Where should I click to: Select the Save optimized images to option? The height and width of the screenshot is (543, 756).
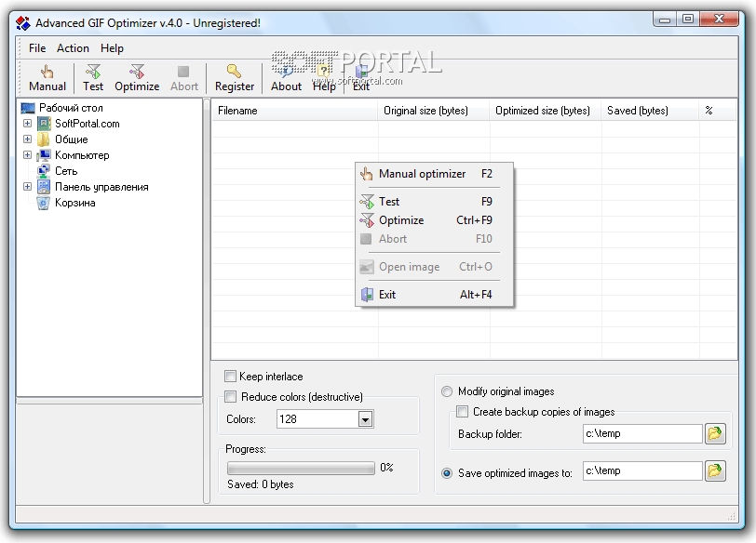pyautogui.click(x=447, y=473)
